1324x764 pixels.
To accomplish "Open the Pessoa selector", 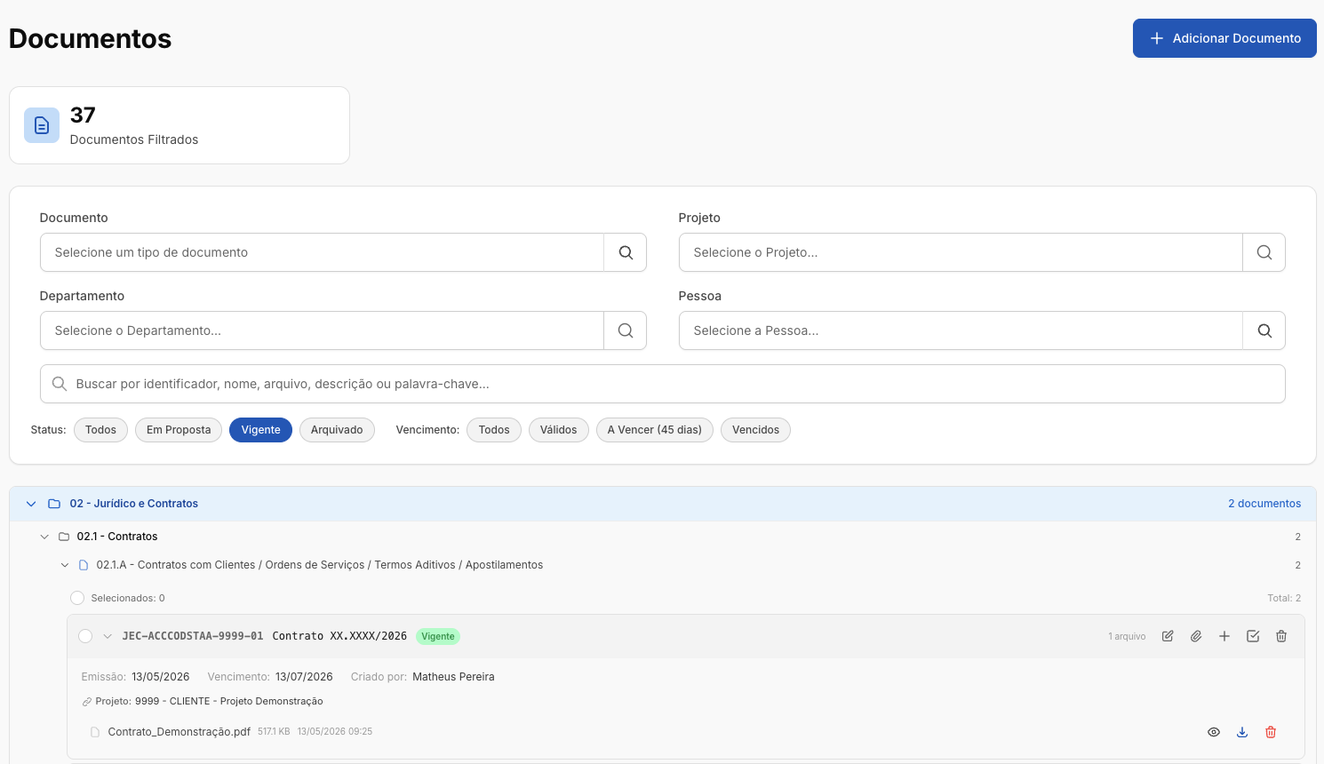I will [961, 330].
